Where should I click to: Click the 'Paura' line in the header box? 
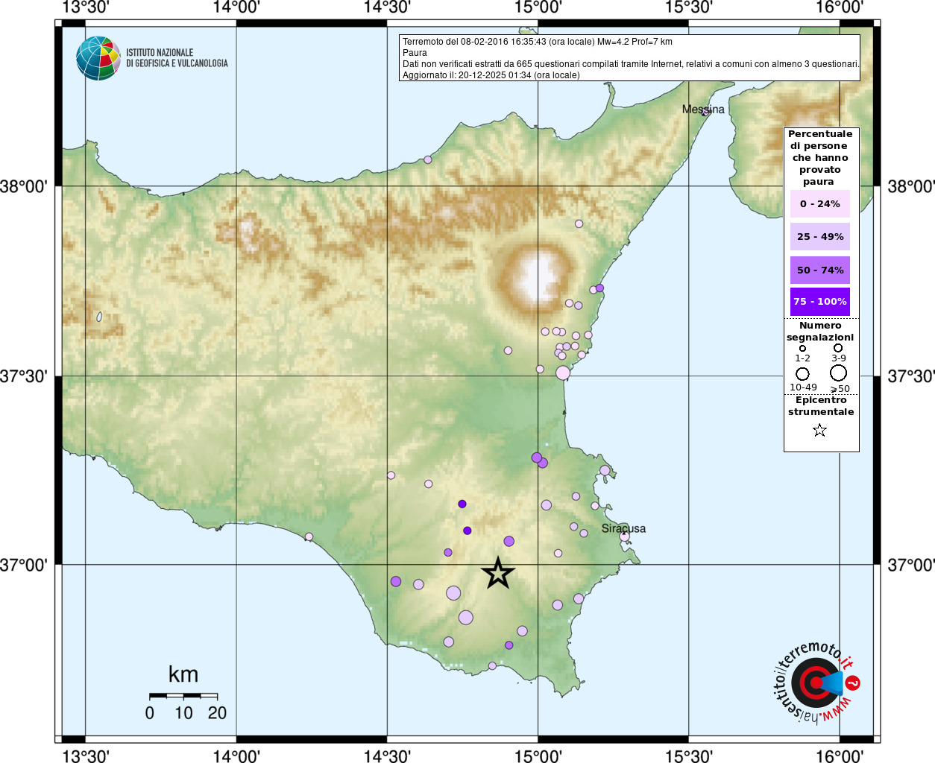pos(415,53)
